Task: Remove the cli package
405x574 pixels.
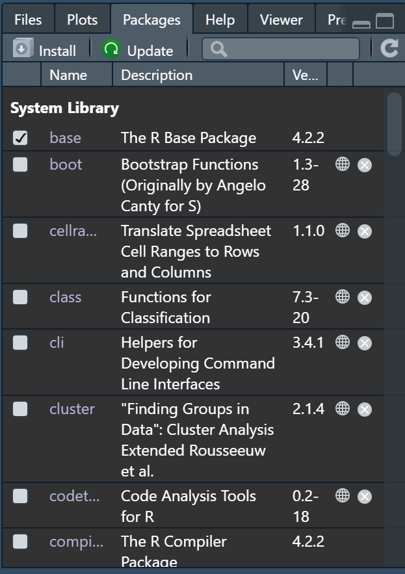Action: (364, 343)
